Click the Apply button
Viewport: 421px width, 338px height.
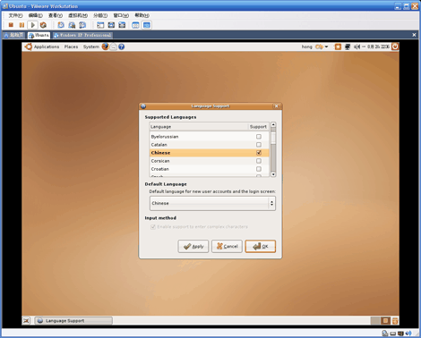coord(193,247)
